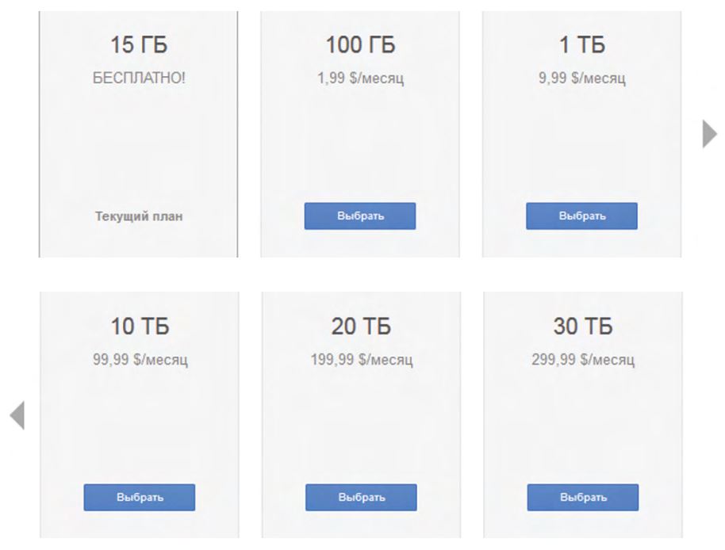Viewport: 725px width, 550px height.
Task: Click the 1 ТБ plan heading
Action: click(582, 46)
